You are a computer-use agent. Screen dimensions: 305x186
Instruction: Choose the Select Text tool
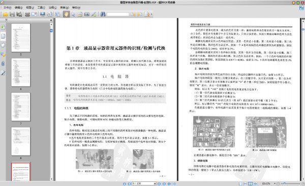[x=80, y=14]
